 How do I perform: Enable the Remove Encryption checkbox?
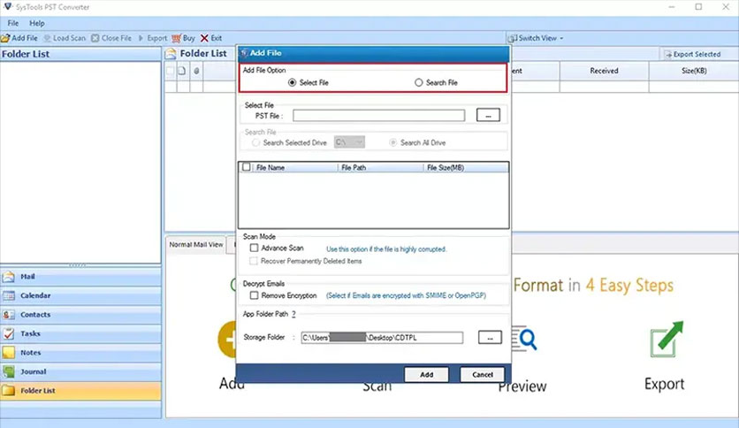[254, 295]
